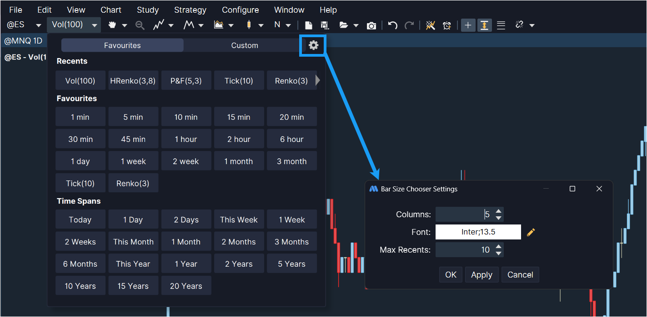Viewport: 647px width, 317px height.
Task: Increase Columns value with up arrow
Action: click(499, 211)
